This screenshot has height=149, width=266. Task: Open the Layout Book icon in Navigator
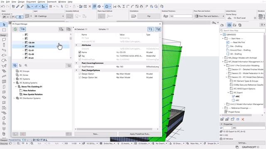click(x=234, y=25)
